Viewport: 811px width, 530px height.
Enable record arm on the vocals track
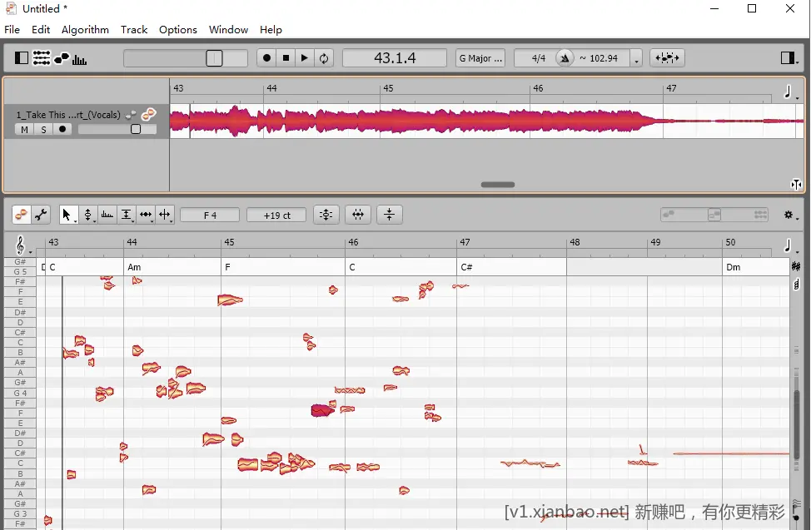coord(62,129)
